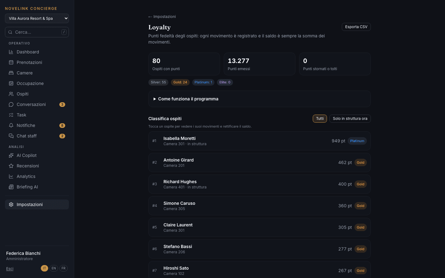Open the Villa Aurora Resort & Spa dropdown
Screen dimensions: 445x278
[x=37, y=19]
